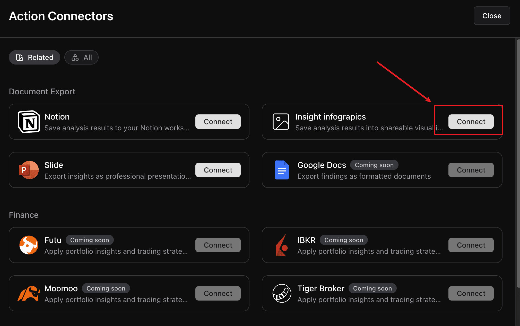The width and height of the screenshot is (520, 326).
Task: Click the Moomoo bull logo icon
Action: tap(29, 293)
